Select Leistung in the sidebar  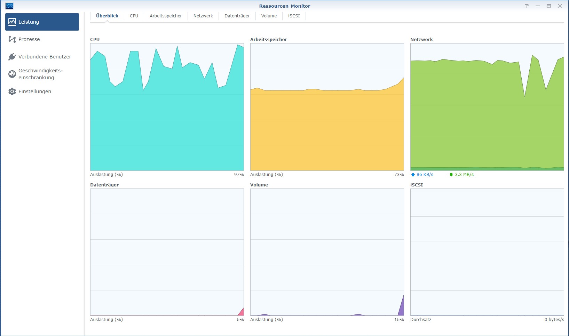[x=42, y=22]
